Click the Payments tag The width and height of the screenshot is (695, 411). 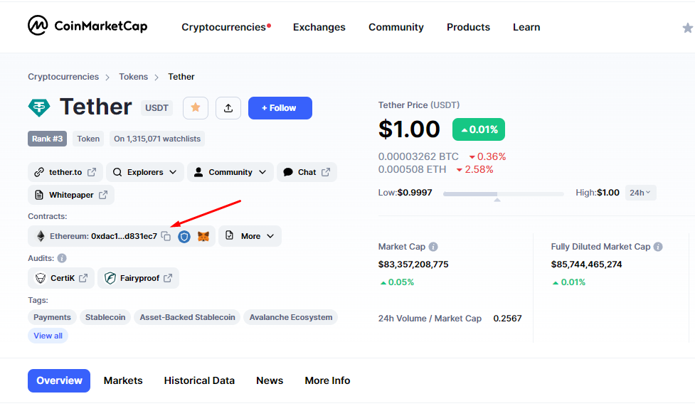53,317
